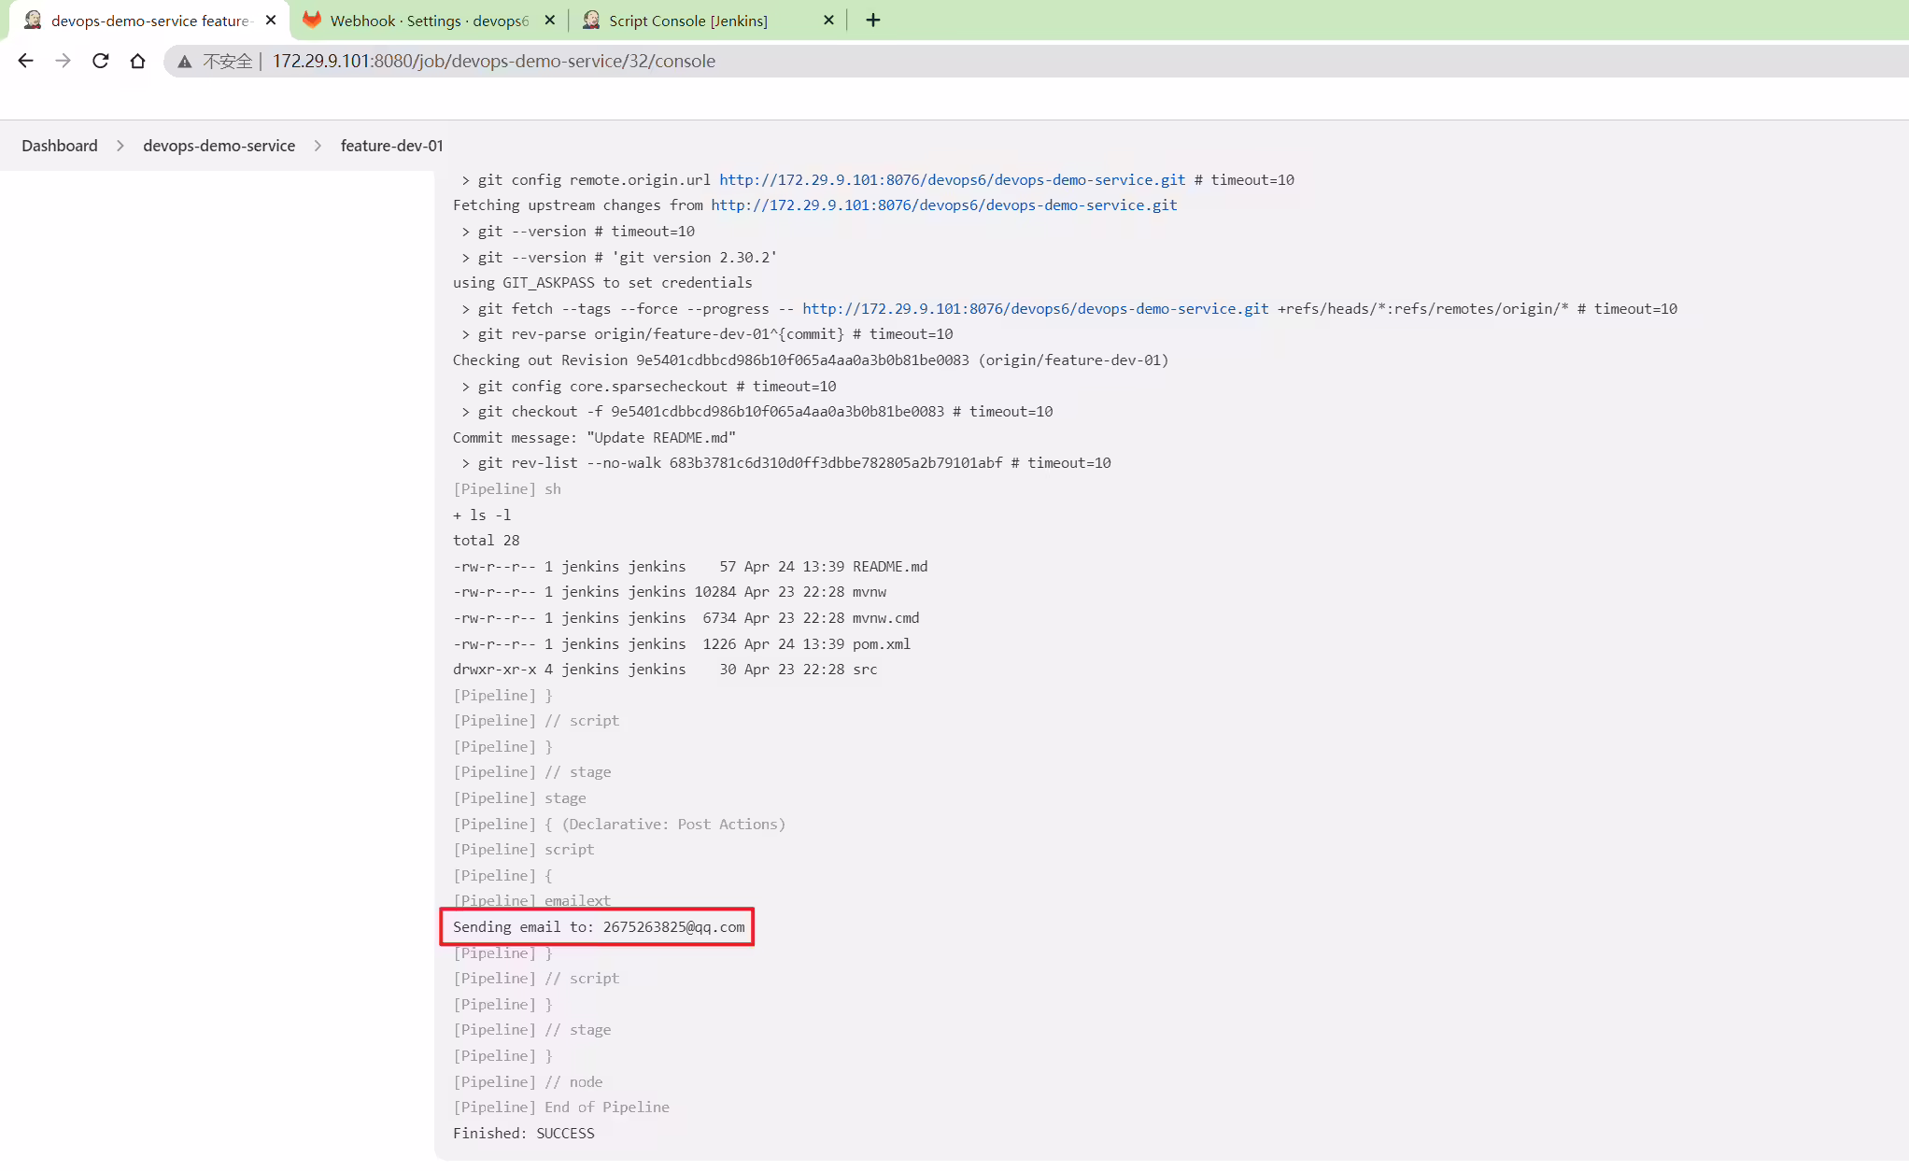Focus the browser address bar

[1027, 61]
